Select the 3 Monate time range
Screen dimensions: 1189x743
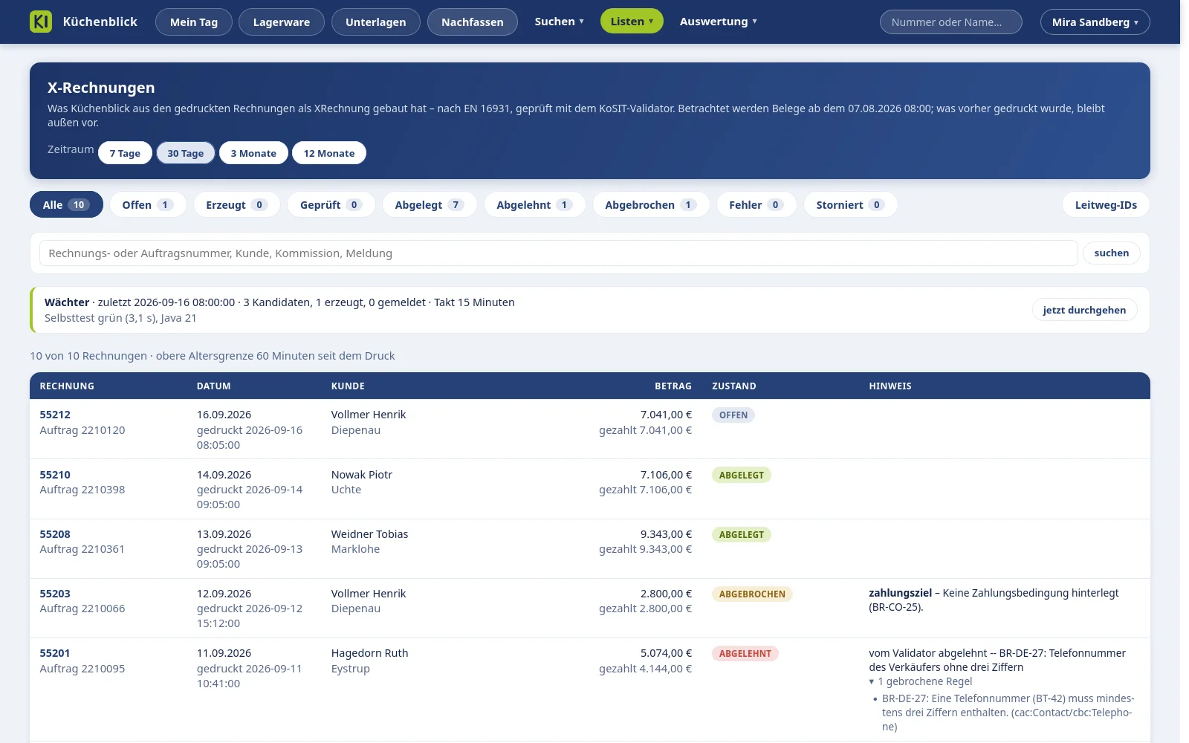(253, 153)
